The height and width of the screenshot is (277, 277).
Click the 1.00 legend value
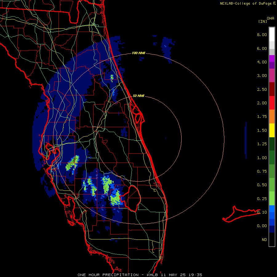pyautogui.click(x=262, y=158)
